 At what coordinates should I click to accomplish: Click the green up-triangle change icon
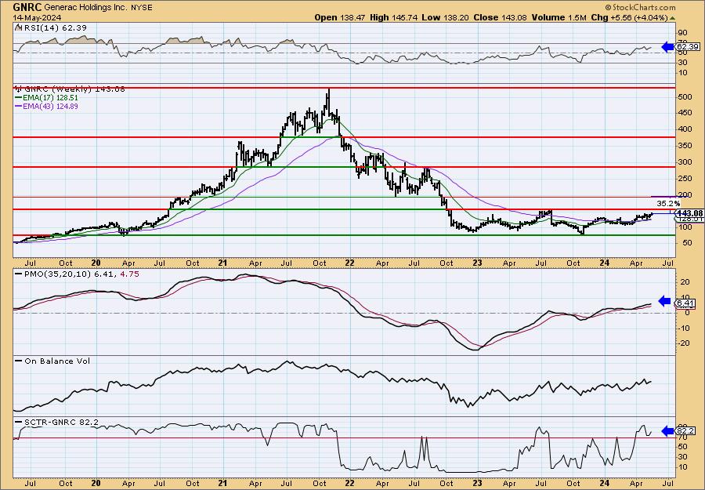672,18
